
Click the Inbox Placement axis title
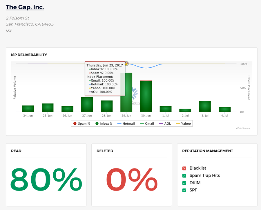coord(249,88)
